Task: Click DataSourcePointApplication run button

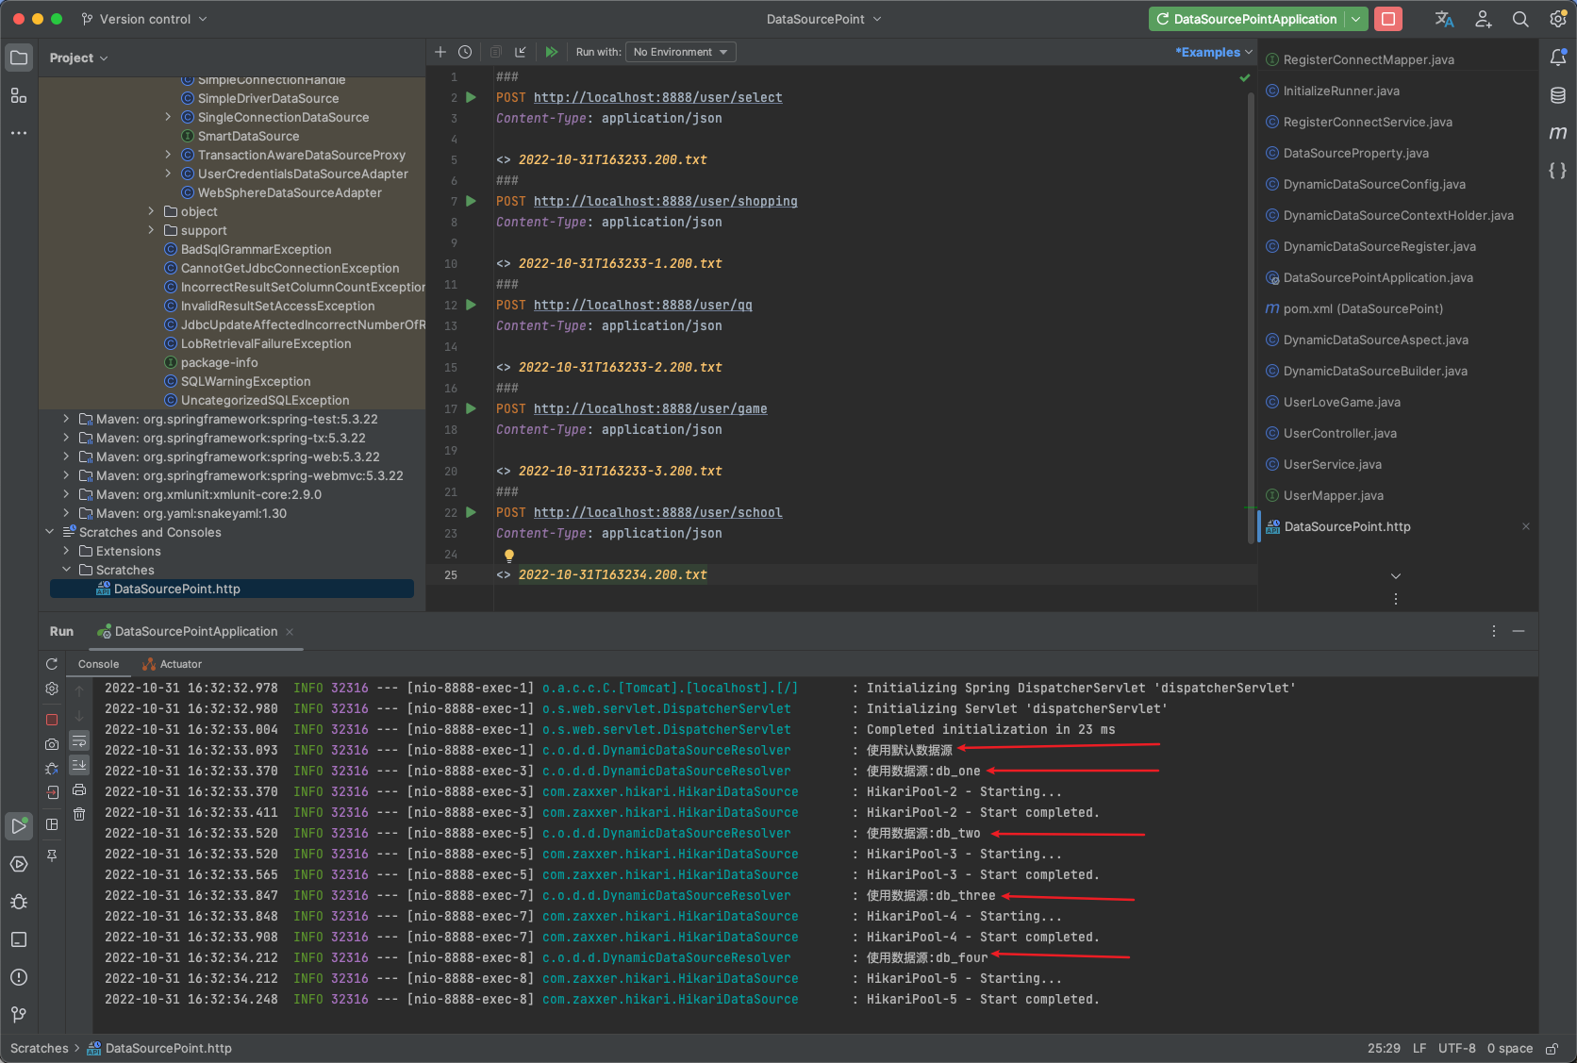Action: (x=1246, y=19)
